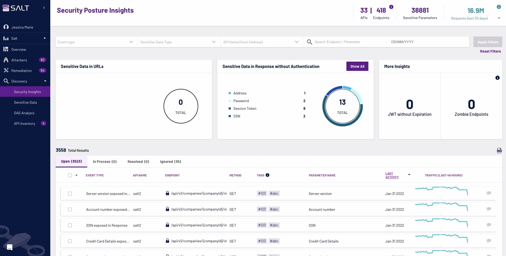This screenshot has width=506, height=256.
Task: Open comments for Credit Card Details row
Action: pos(489,241)
